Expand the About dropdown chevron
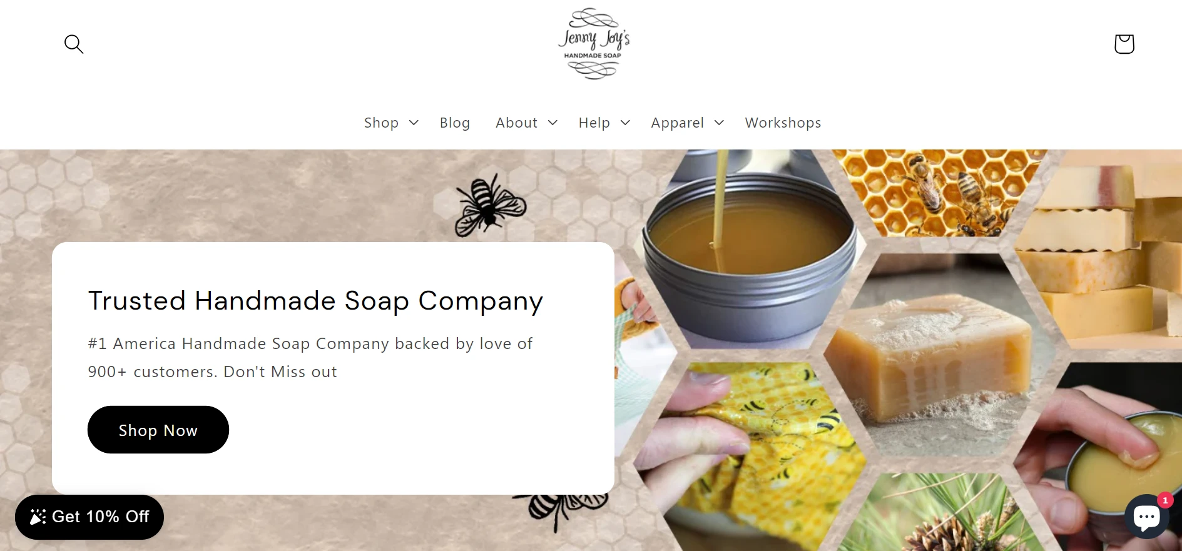The width and height of the screenshot is (1182, 551). (x=553, y=123)
